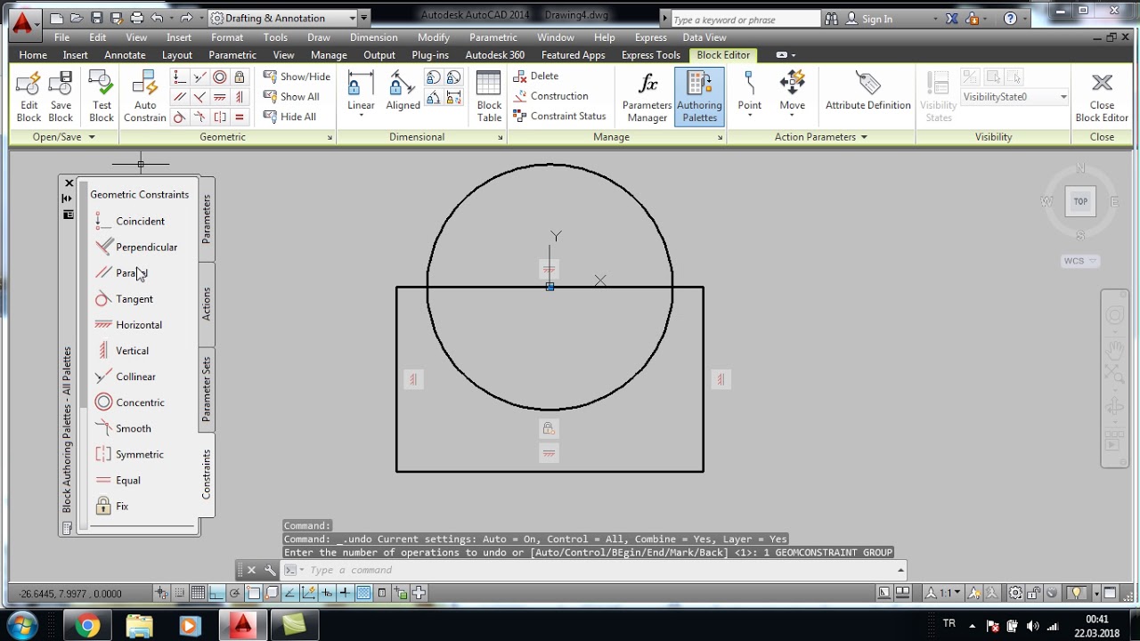Screen dimensions: 1140x641
Task: Toggle Infer Constraints in the status bar
Action: click(x=161, y=593)
